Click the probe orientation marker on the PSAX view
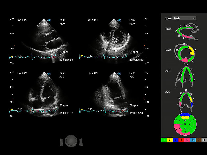 tap(119, 20)
